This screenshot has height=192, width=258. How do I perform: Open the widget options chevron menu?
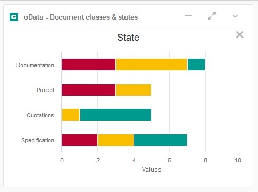[235, 16]
